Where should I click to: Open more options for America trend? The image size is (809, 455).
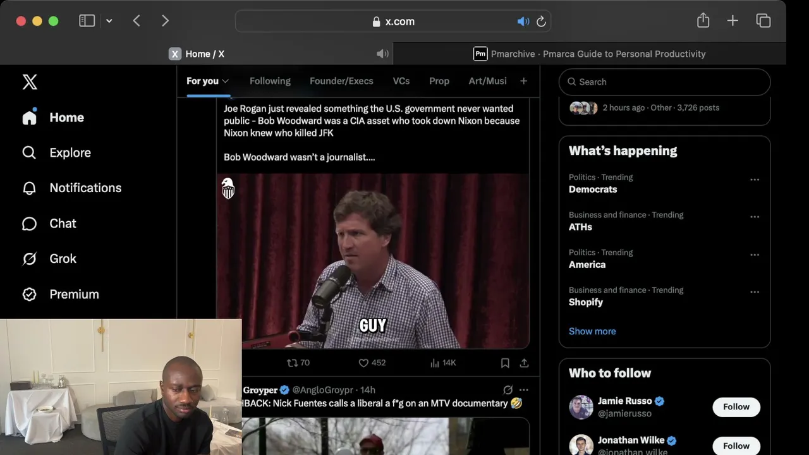coord(755,255)
